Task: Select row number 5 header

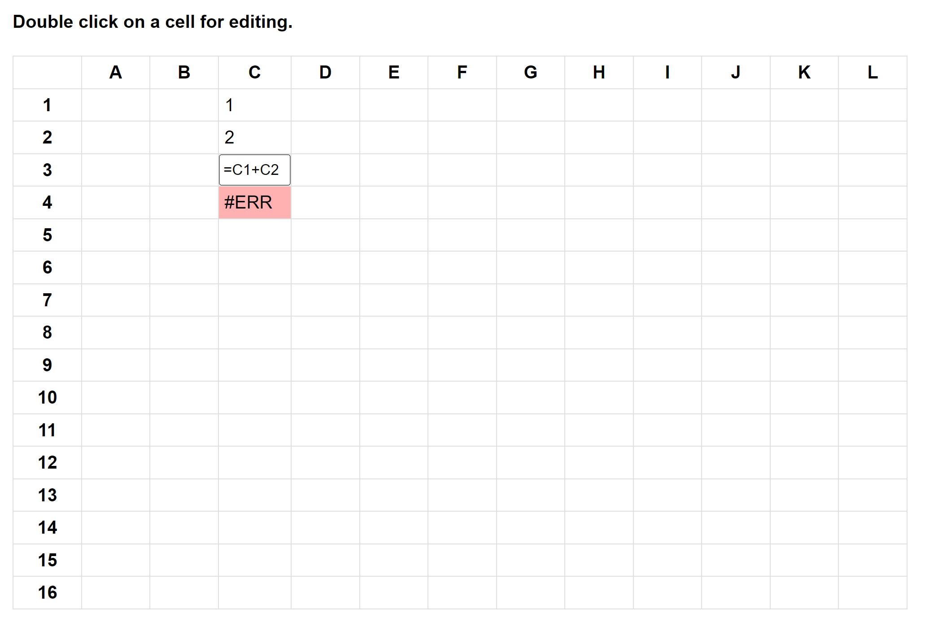Action: click(x=47, y=235)
